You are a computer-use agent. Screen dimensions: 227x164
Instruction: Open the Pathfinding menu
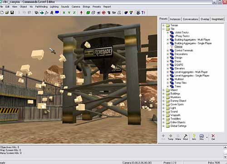point(41,7)
